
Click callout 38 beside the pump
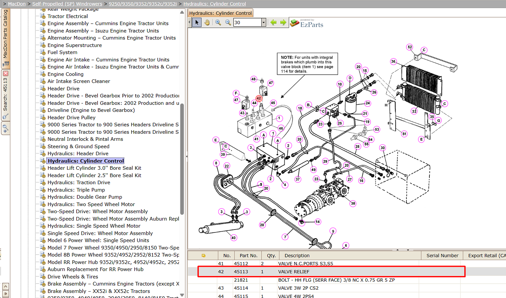pos(353,203)
